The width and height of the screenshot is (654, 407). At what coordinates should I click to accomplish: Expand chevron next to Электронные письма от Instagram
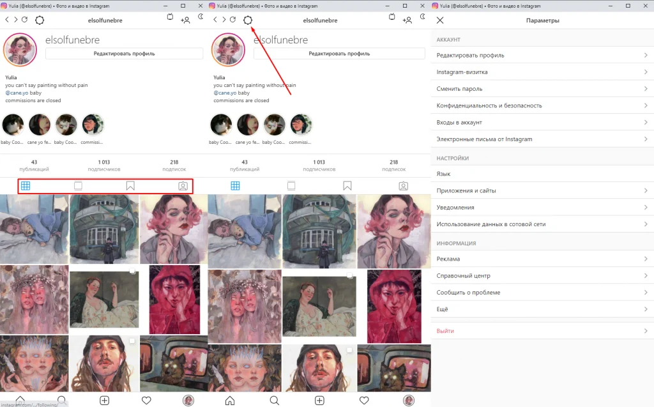point(646,139)
